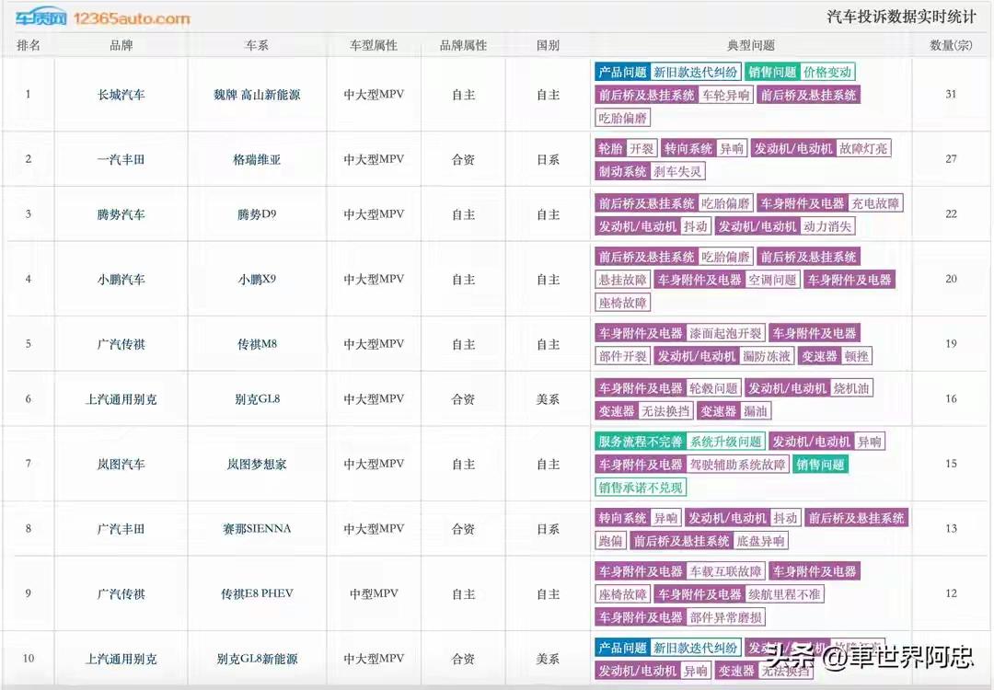The width and height of the screenshot is (994, 690).
Task: Click the 汽车投诉数据实时统计 title
Action: click(901, 17)
